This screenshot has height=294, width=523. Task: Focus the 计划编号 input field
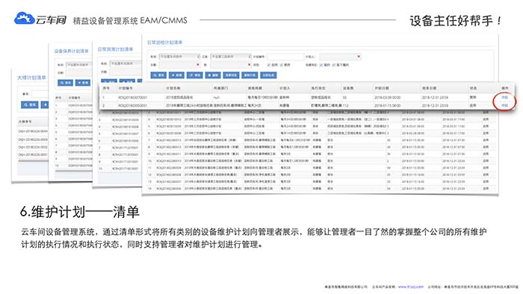(285, 57)
